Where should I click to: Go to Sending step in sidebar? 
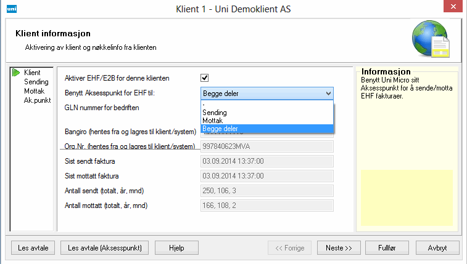tap(36, 81)
